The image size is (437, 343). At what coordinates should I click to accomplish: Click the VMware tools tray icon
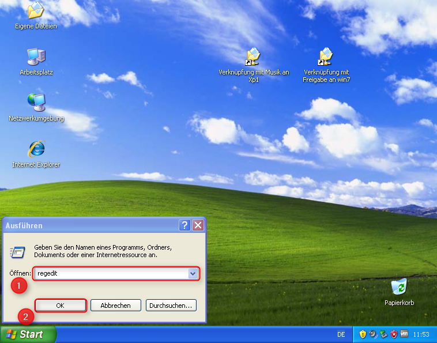pyautogui.click(x=404, y=334)
